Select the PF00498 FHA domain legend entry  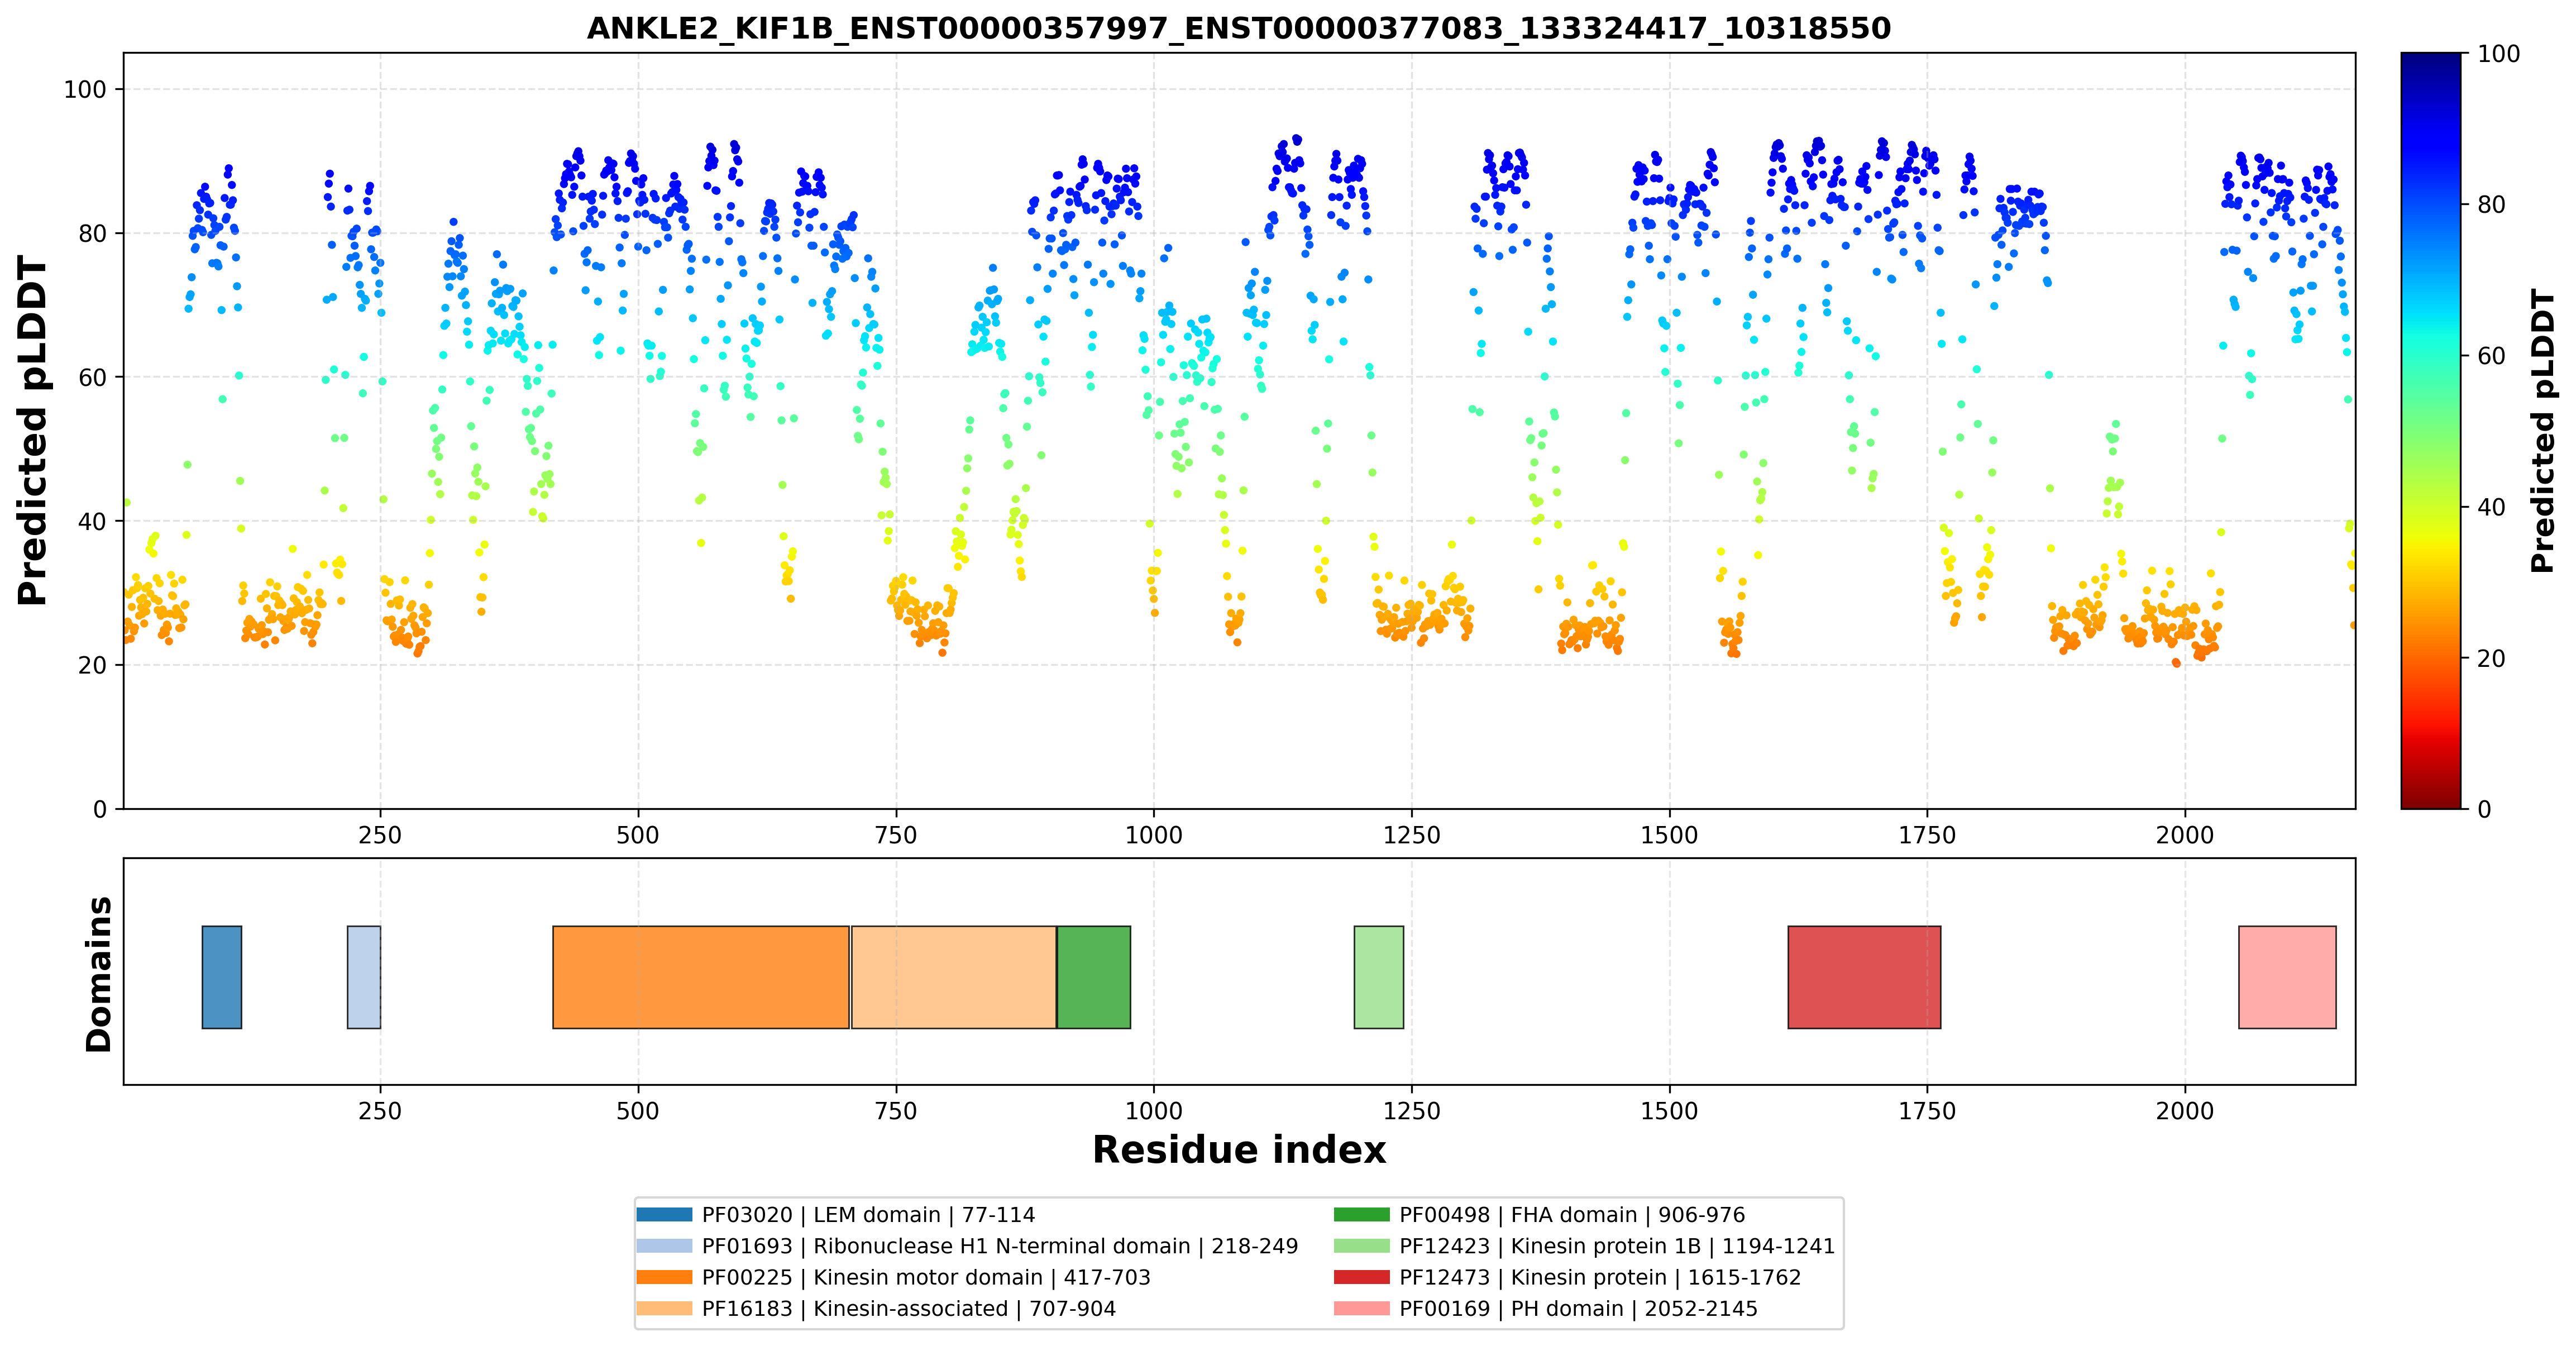coord(1540,1215)
